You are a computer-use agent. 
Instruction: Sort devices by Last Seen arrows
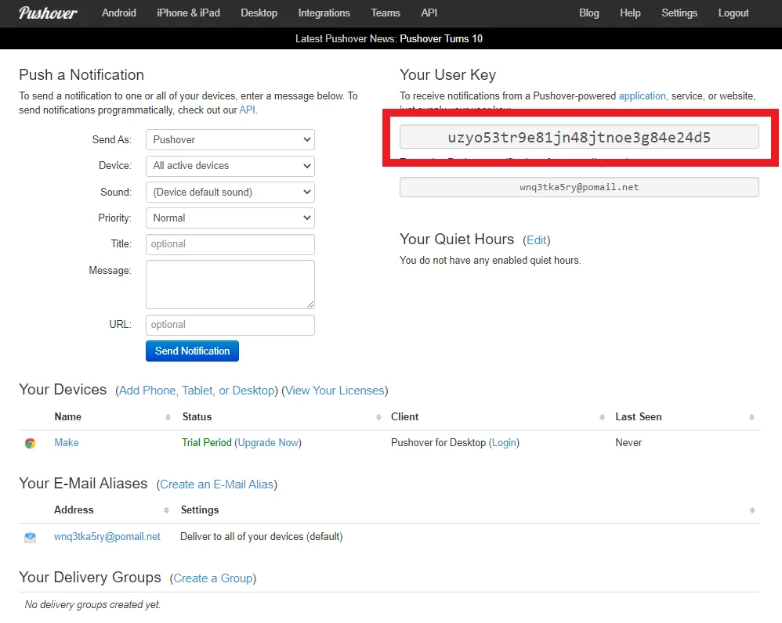751,417
